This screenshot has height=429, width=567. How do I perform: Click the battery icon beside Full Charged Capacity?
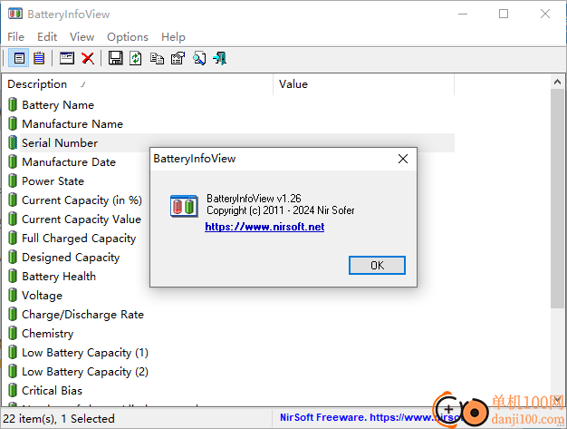[13, 238]
